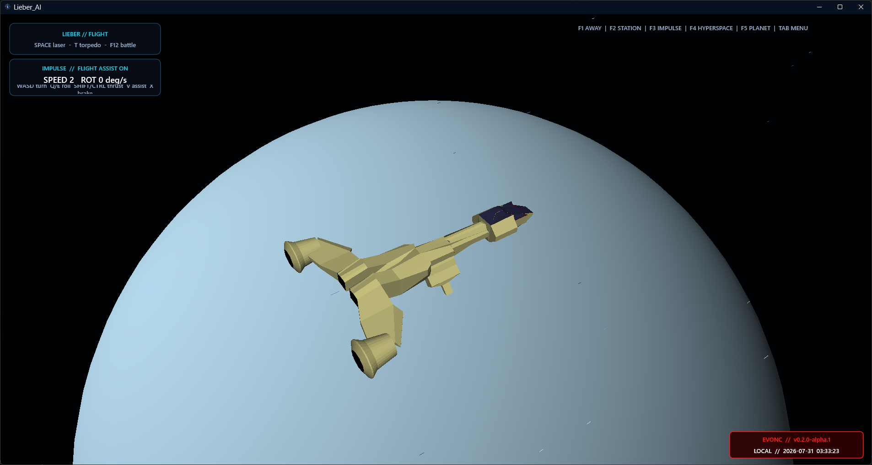Click the EVONC // v0.2.0-alpha.1 version text
This screenshot has width=872, height=465.
pyautogui.click(x=796, y=440)
